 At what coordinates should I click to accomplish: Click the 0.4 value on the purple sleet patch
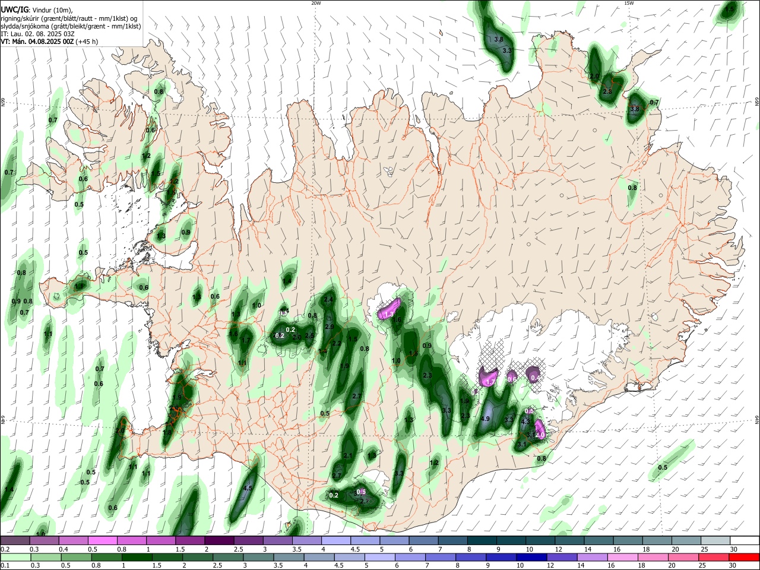[535, 378]
